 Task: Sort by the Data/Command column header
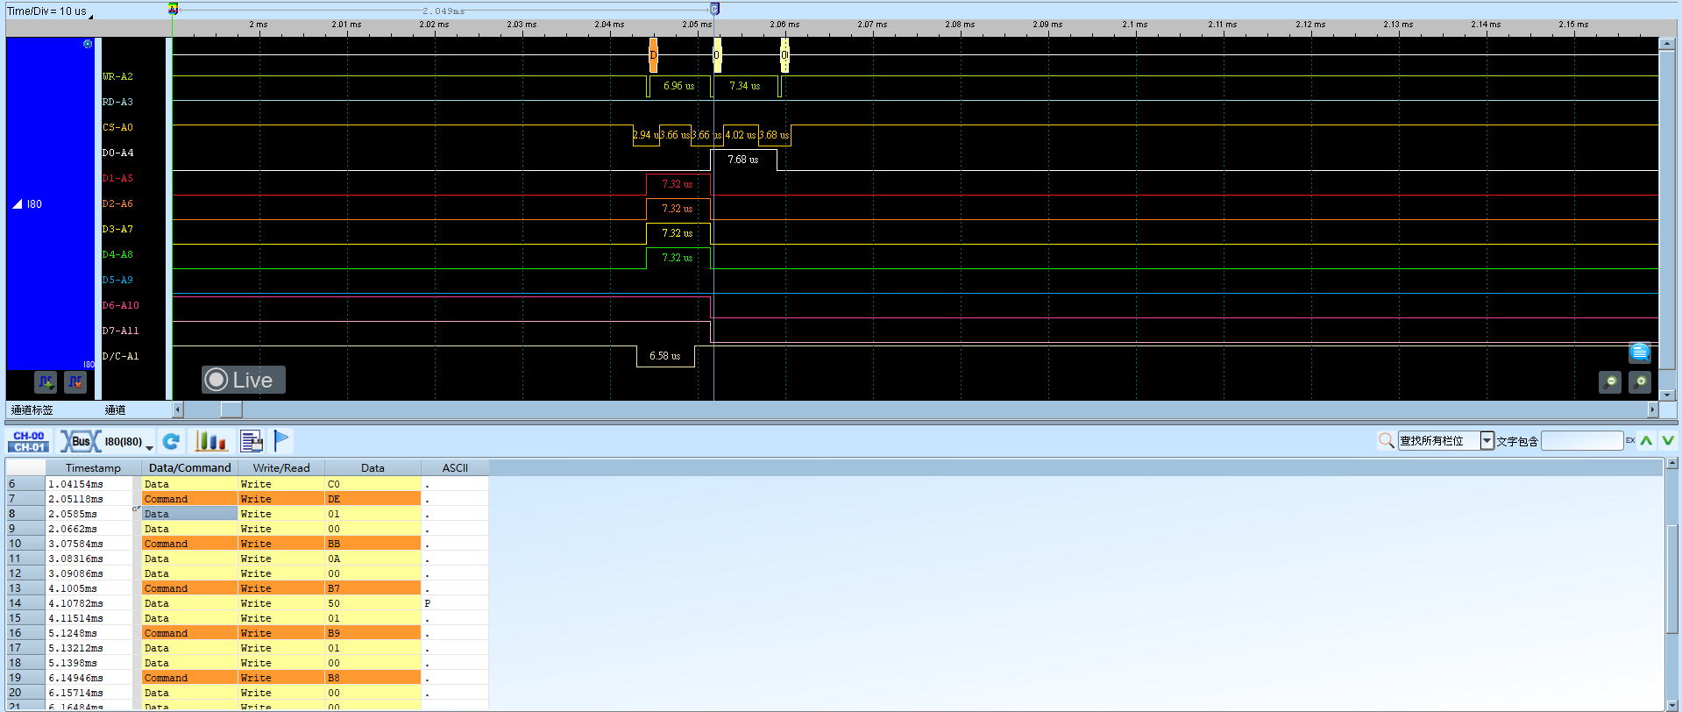coord(189,468)
